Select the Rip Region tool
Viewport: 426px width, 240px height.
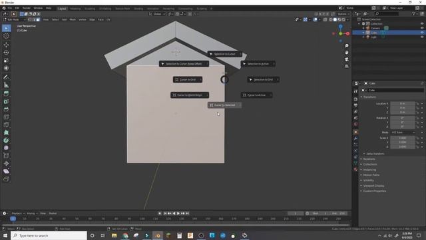tap(6, 179)
